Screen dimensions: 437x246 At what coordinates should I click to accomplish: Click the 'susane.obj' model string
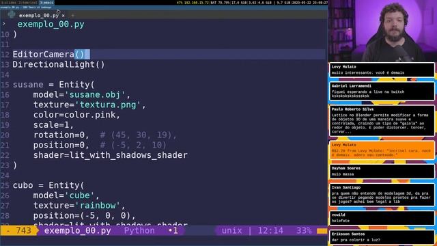pos(95,94)
